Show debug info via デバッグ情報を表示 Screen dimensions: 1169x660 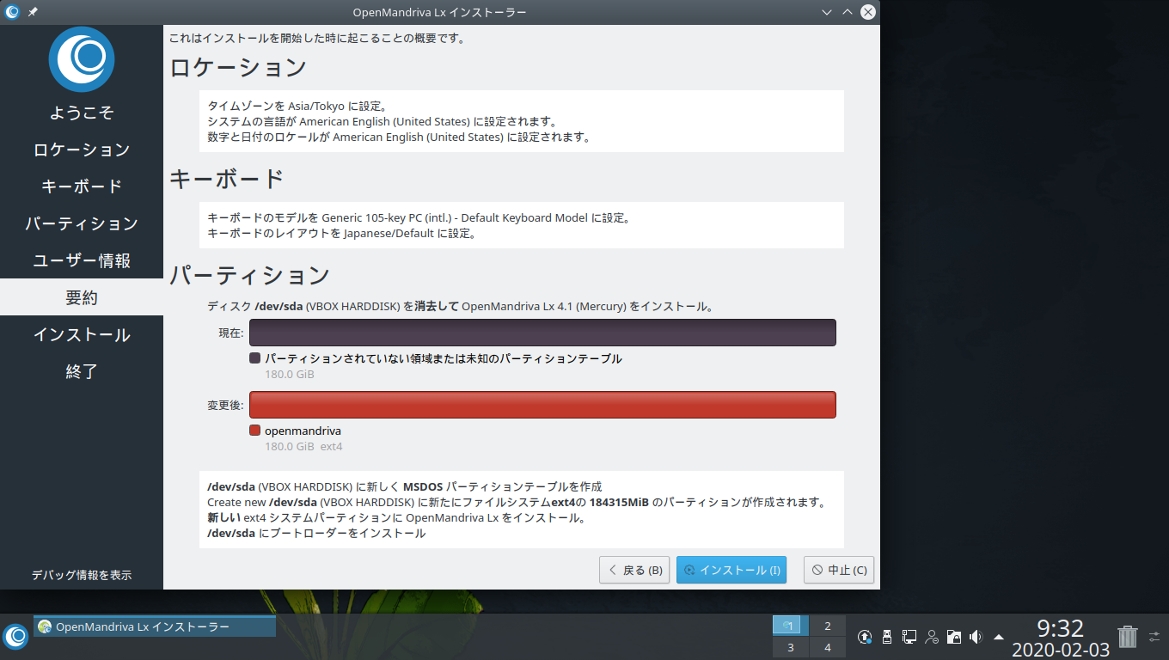[82, 575]
